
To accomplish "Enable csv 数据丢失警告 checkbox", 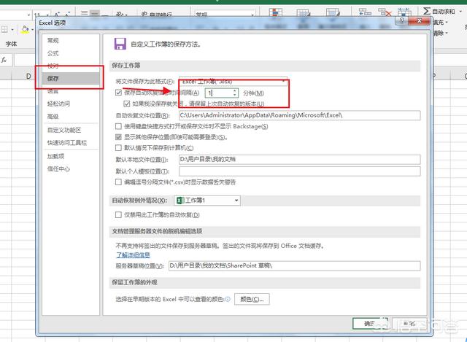I will click(118, 182).
